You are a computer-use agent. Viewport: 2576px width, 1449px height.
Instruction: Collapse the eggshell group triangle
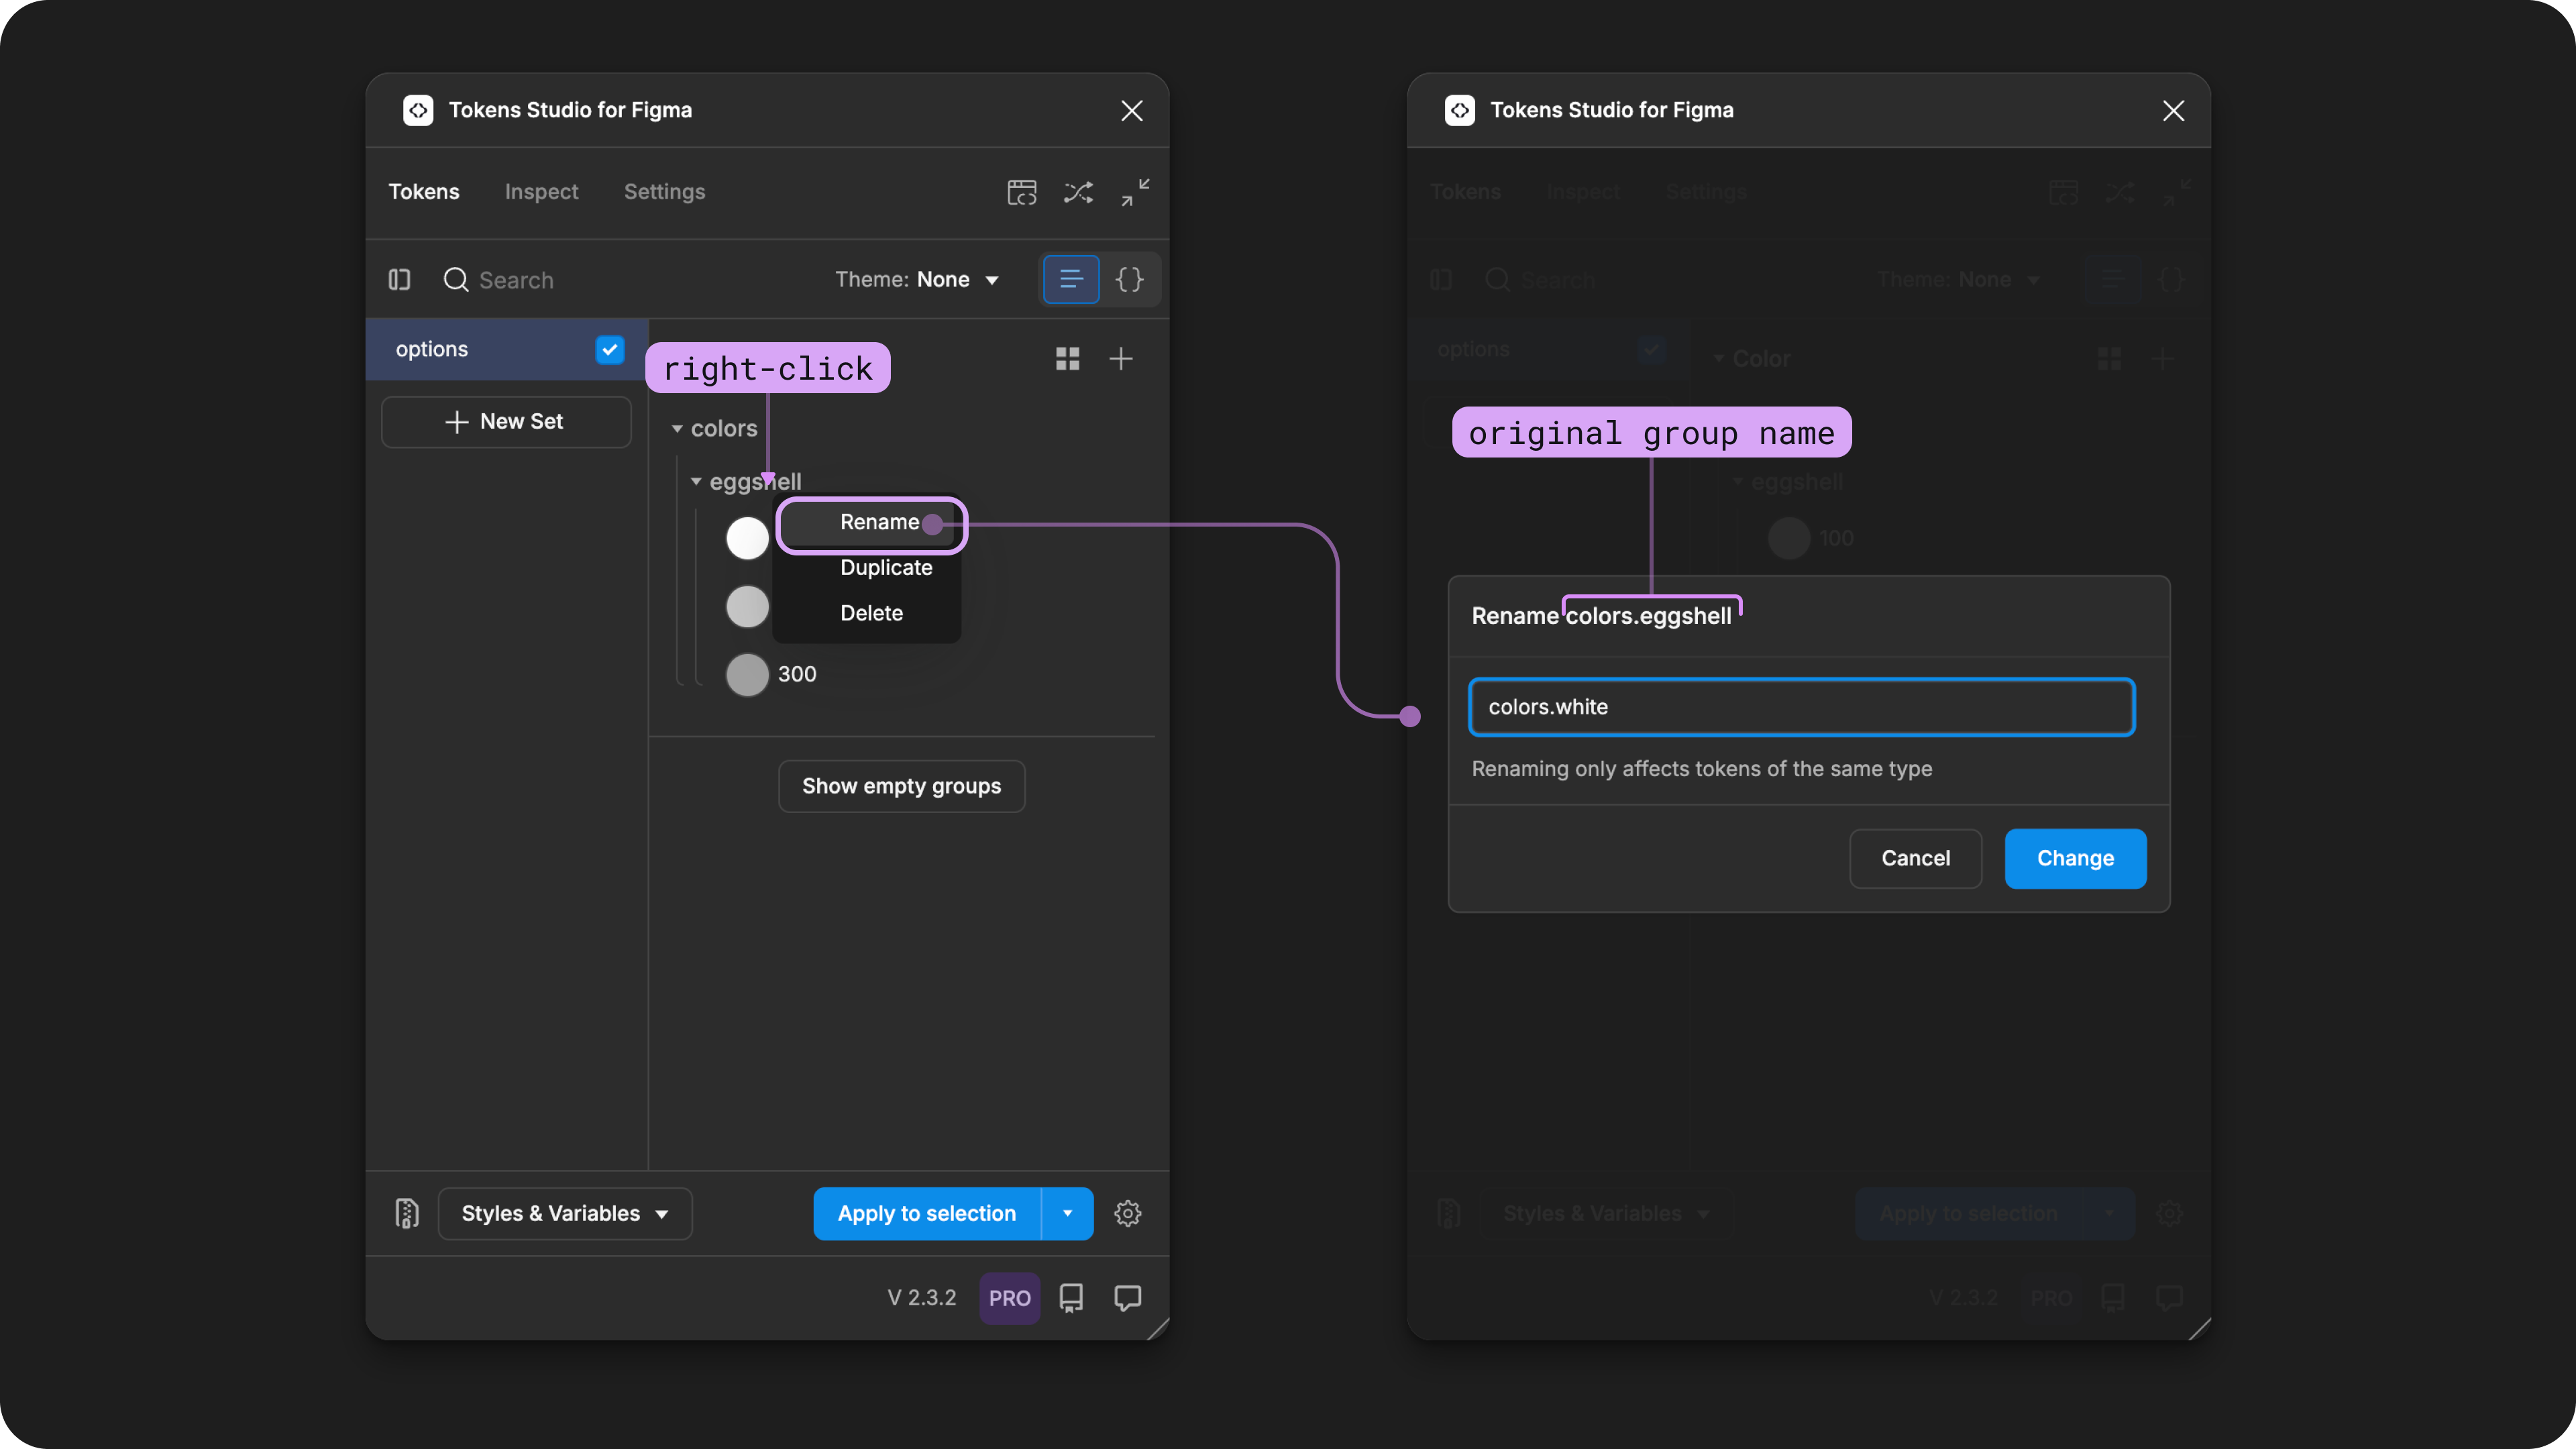click(x=696, y=482)
